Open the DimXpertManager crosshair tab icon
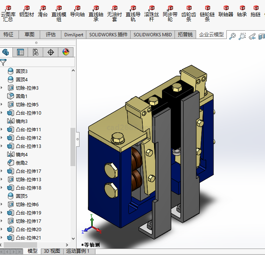Image resolution: width=265 pixels, height=255 pixels. click(51, 52)
